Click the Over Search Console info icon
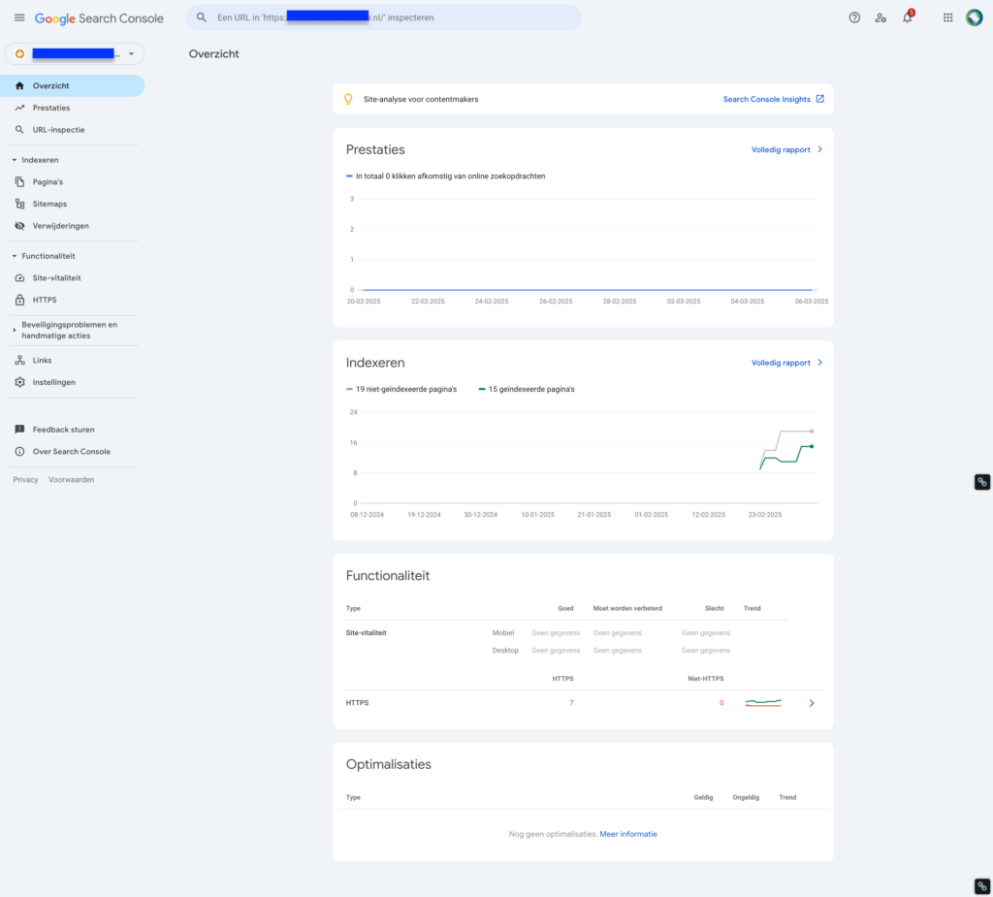 19,452
